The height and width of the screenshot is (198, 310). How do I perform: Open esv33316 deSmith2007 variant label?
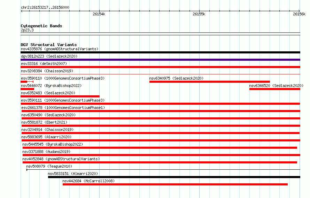tap(44, 64)
